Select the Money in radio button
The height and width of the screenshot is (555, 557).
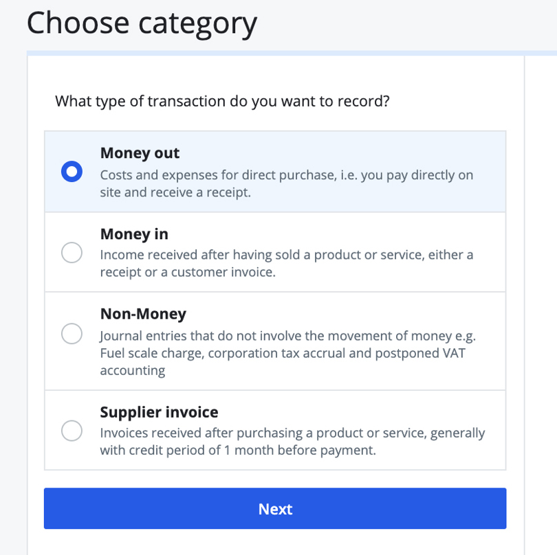(72, 253)
